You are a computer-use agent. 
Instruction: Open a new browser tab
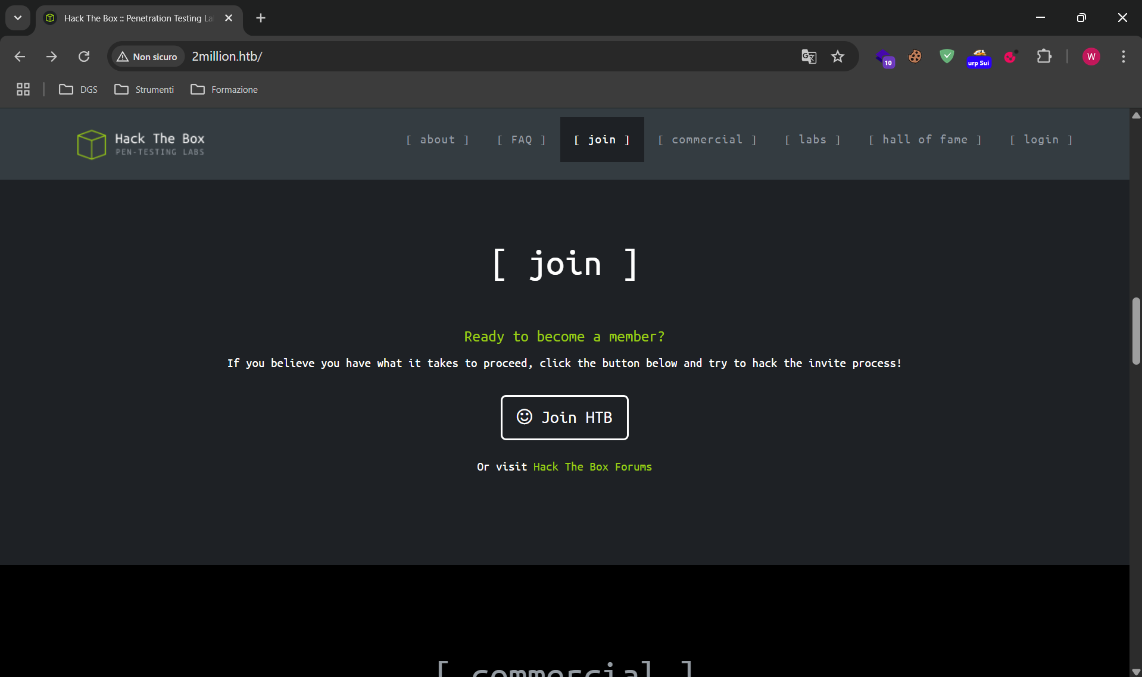pos(261,18)
